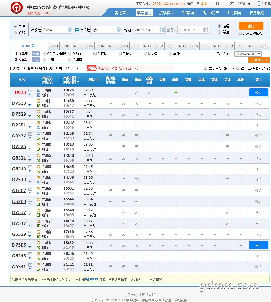271x302 pixels.
Task: Sort by arrival time descending arrow
Action: [78, 82]
